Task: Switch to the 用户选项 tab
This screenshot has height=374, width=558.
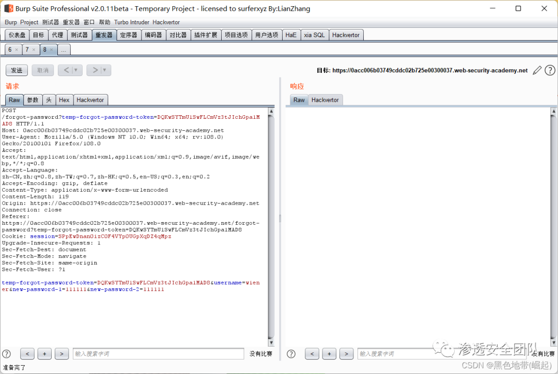Action: tap(267, 35)
